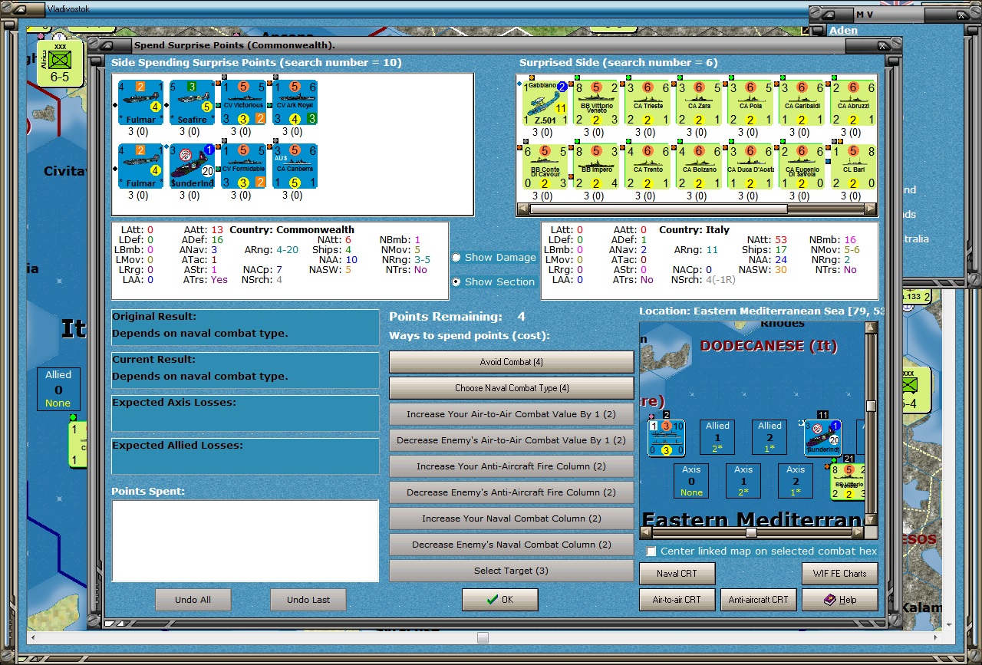Click the Allied 2 sea-box section on location map
Screen dimensions: 982x665
tap(769, 437)
